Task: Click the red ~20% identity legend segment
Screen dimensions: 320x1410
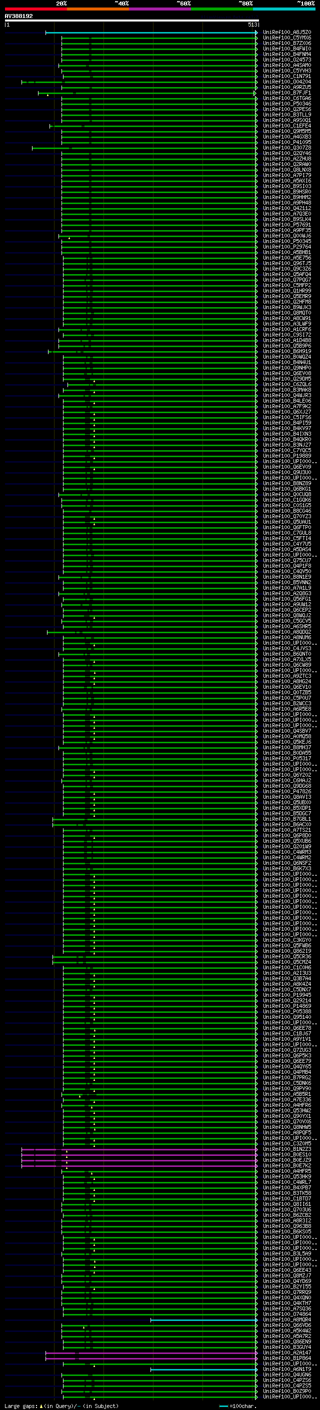Action: point(36,9)
